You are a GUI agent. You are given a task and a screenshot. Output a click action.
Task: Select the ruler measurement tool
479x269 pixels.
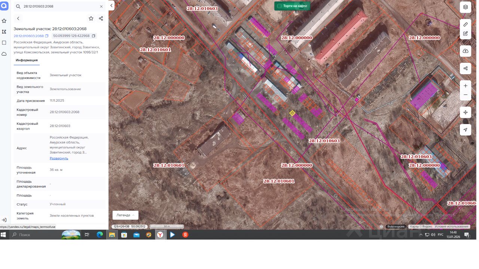tap(466, 24)
